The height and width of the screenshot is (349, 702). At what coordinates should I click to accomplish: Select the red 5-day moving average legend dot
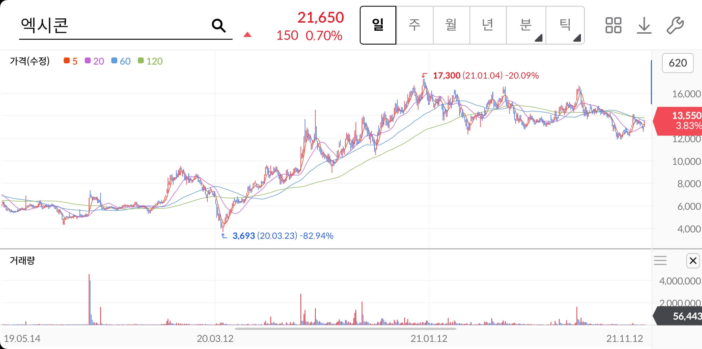pos(67,61)
